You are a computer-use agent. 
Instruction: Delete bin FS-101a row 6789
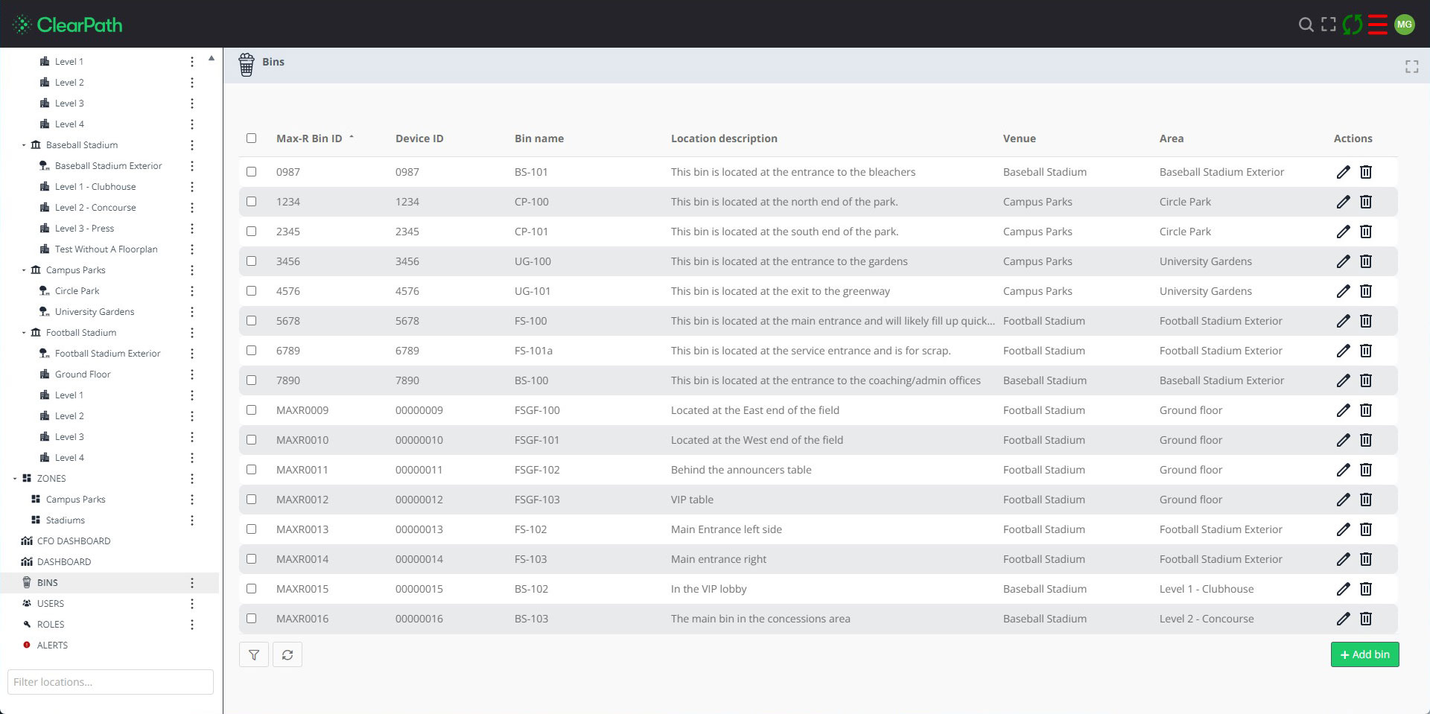1366,351
